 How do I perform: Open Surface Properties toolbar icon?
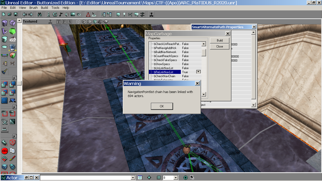[109, 14]
